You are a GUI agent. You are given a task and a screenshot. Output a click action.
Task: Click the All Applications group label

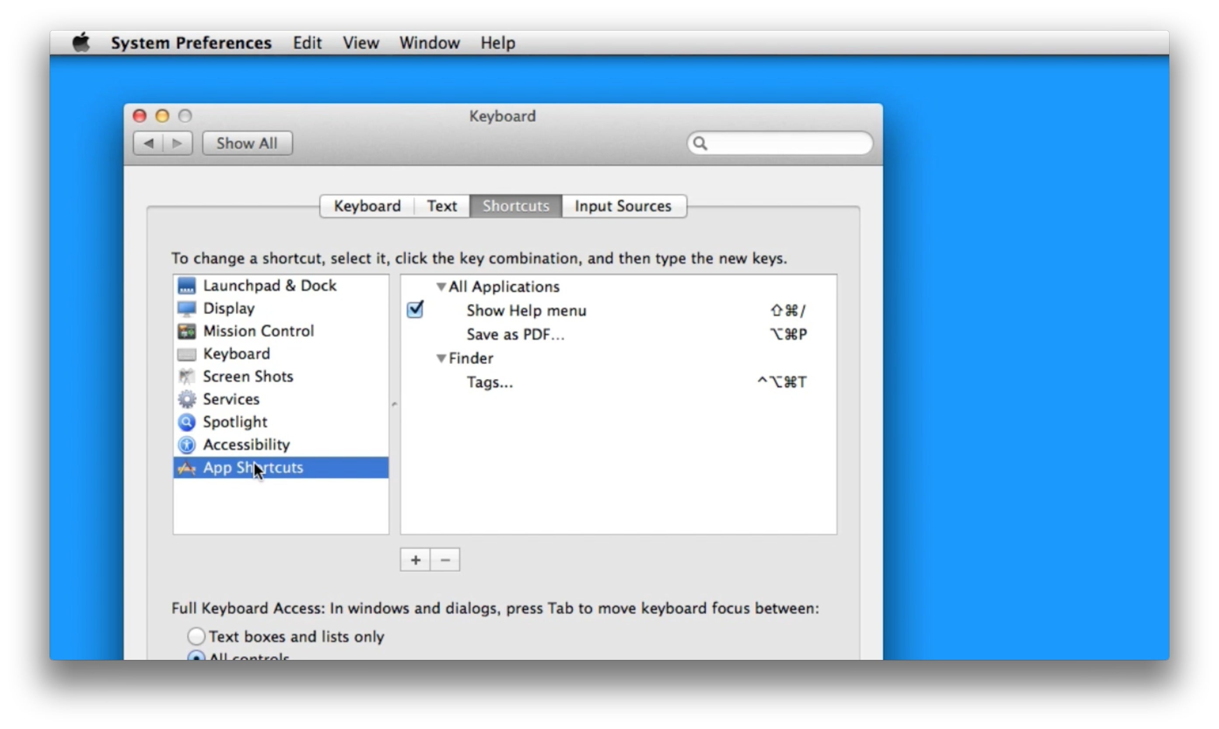click(x=504, y=287)
